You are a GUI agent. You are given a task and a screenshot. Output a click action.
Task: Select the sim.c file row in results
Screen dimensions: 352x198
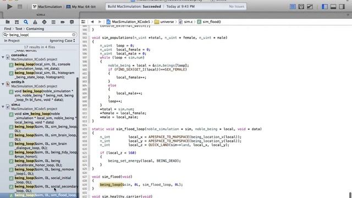click(x=39, y=107)
